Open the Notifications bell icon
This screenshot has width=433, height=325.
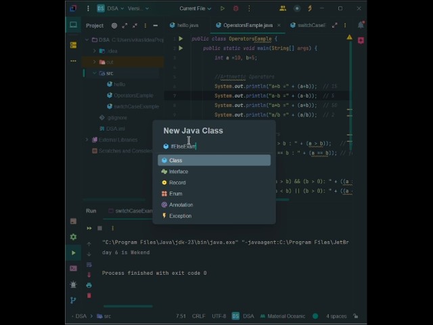[x=361, y=25]
